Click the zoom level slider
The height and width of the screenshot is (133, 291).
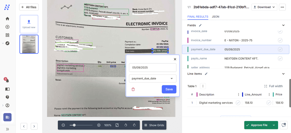point(81,125)
